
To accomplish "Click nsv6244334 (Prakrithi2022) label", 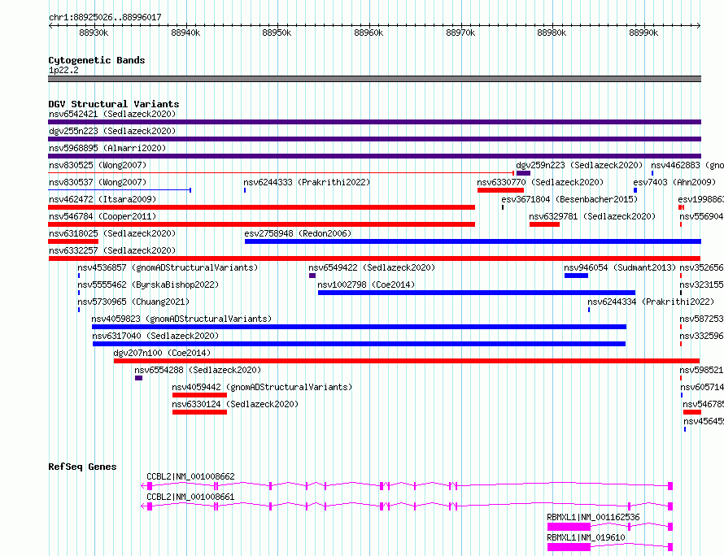I will [x=651, y=302].
